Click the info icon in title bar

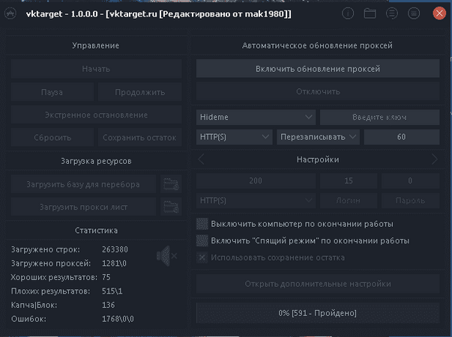348,13
